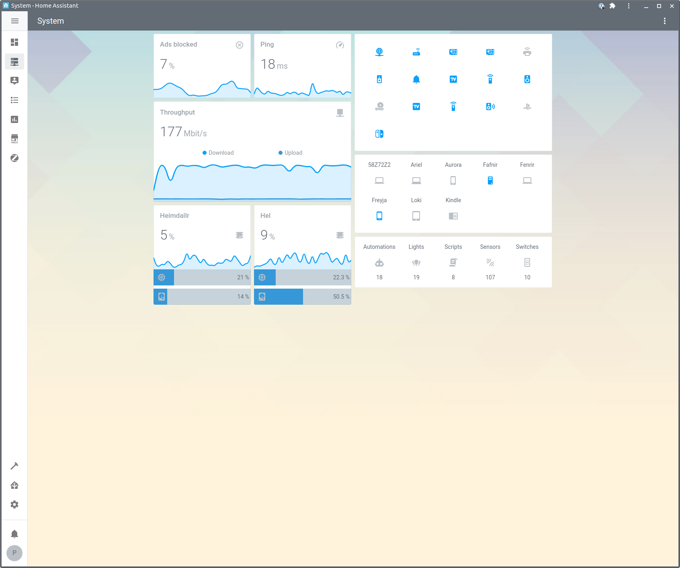Click the Ping speedometer icon
Image resolution: width=680 pixels, height=568 pixels.
pos(340,45)
